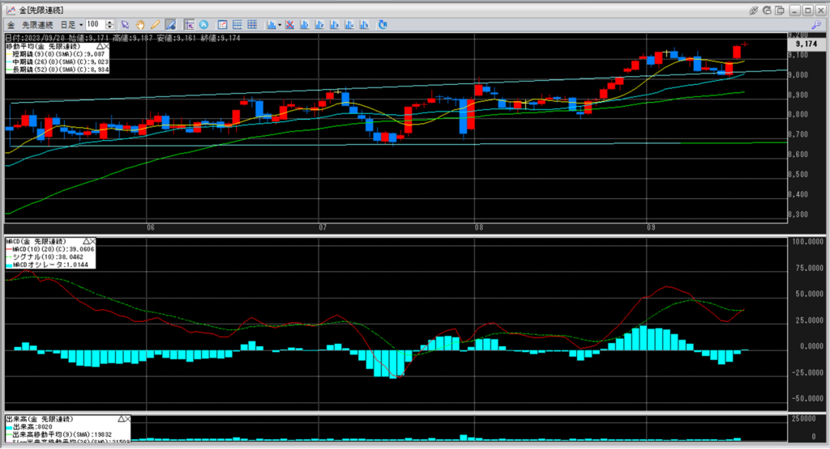Open the chart type dropdown arrow
The height and width of the screenshot is (449, 830).
(x=279, y=24)
